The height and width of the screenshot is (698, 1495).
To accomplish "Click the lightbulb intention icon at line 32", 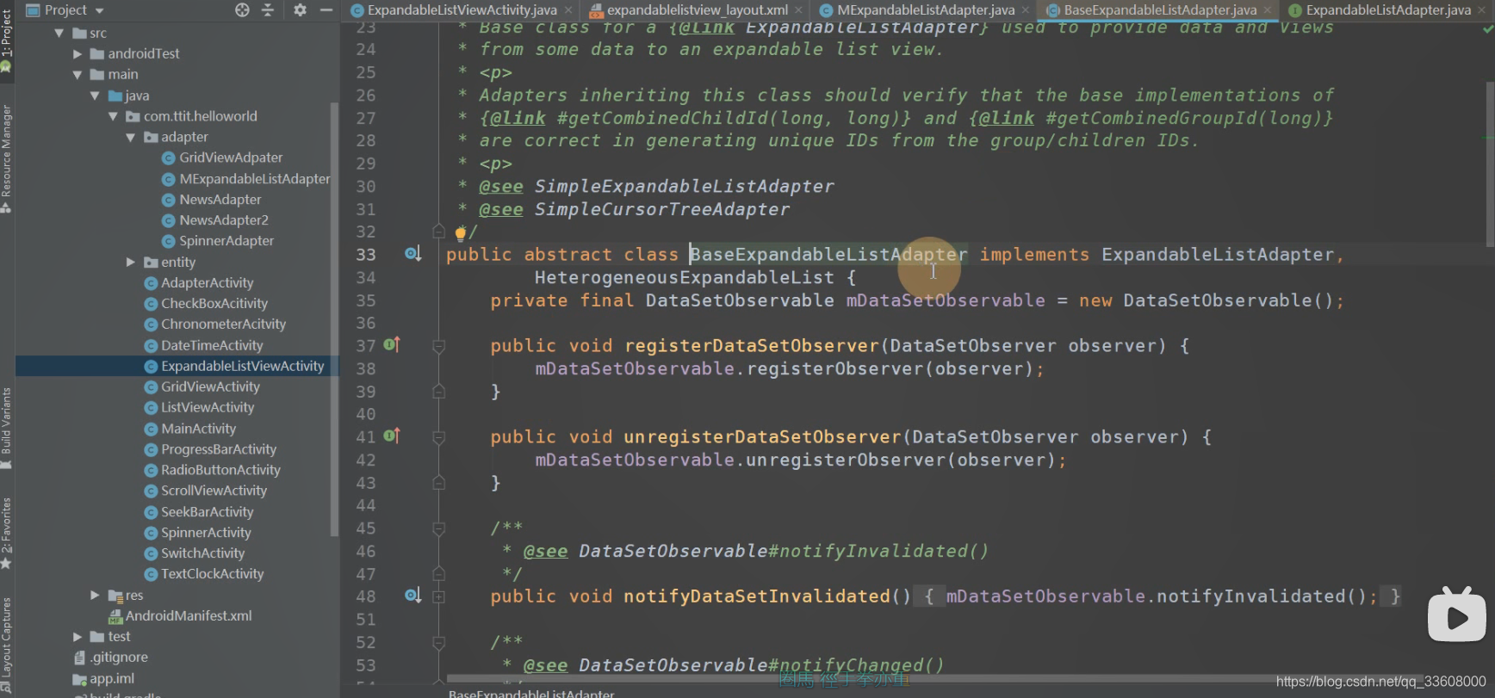I will tap(460, 232).
